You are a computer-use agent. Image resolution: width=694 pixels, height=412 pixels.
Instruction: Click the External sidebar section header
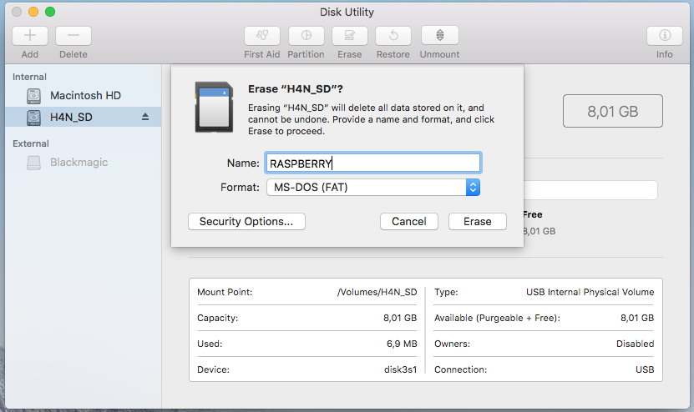(31, 143)
